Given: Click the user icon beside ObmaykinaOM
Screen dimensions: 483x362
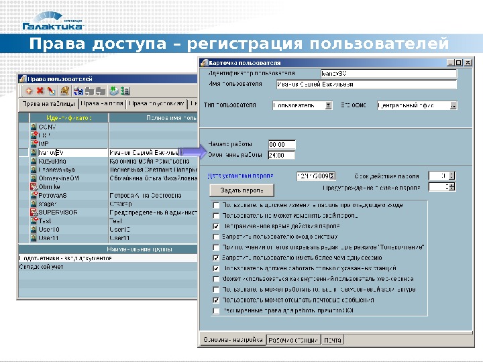Looking at the screenshot, I should [34, 178].
